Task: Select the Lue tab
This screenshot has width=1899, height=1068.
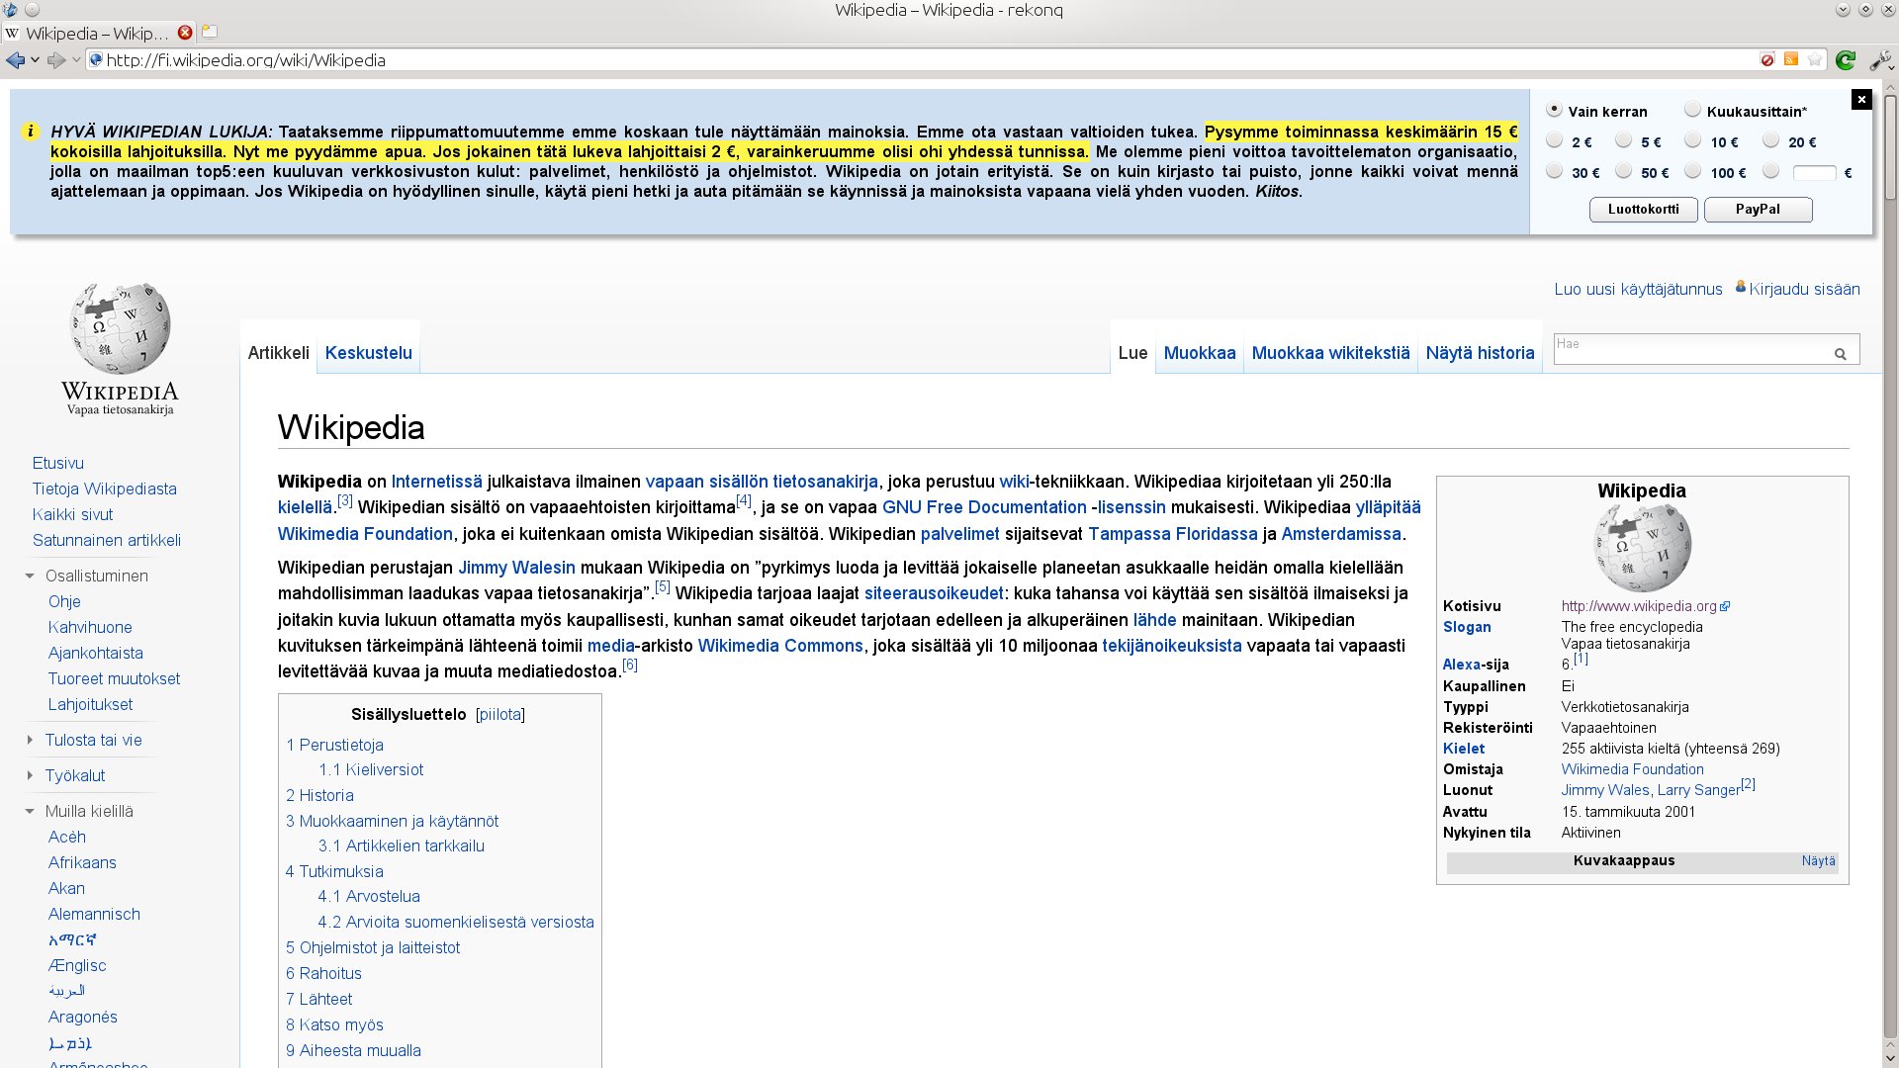Action: tap(1132, 353)
